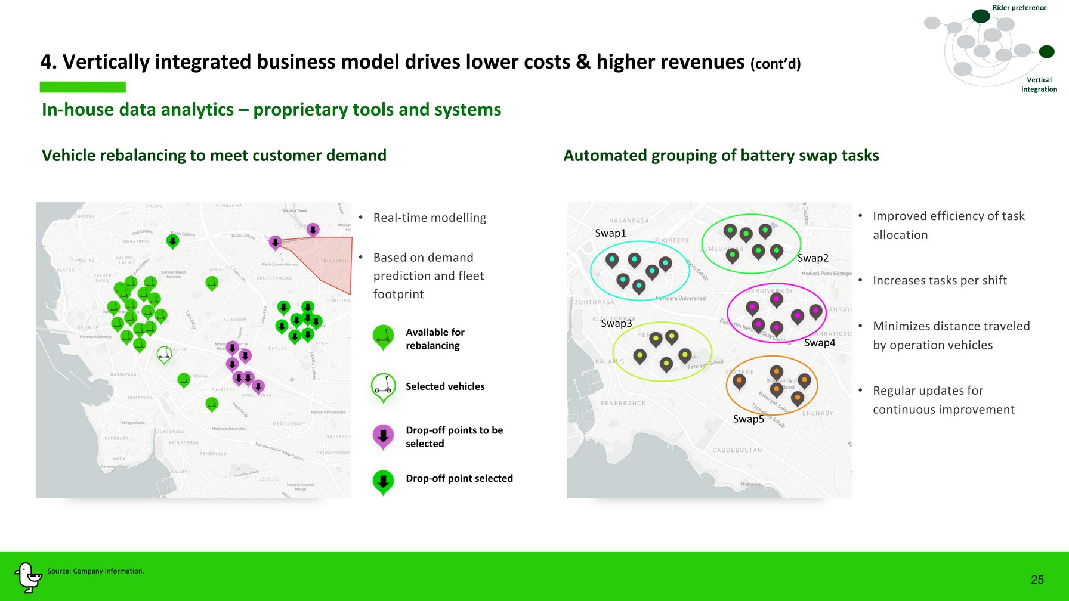1069x601 pixels.
Task: Click the green accent bar under the title
Action: 82,87
